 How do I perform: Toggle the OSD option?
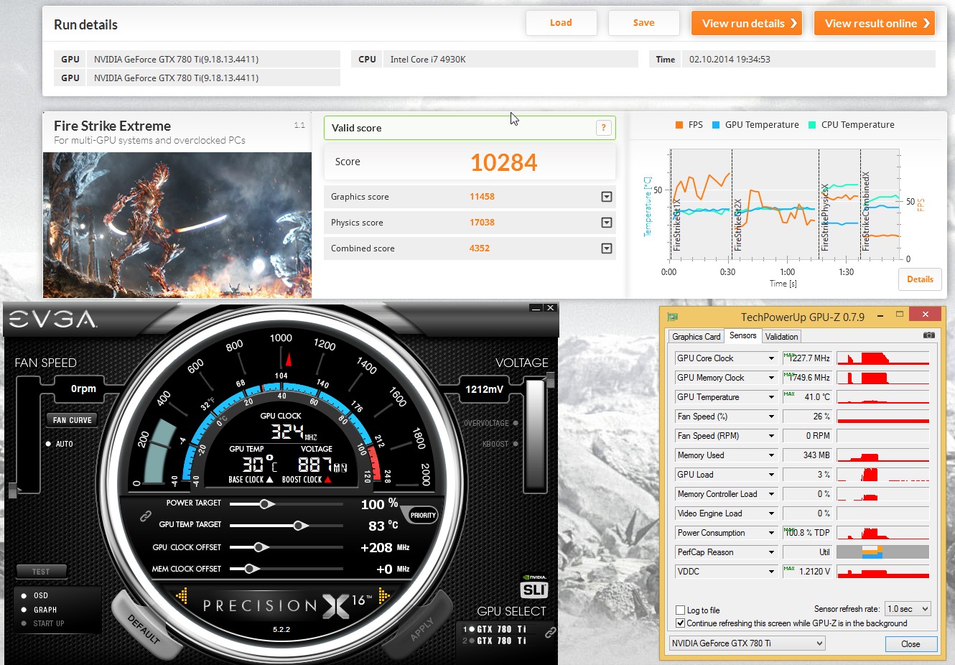[x=24, y=595]
